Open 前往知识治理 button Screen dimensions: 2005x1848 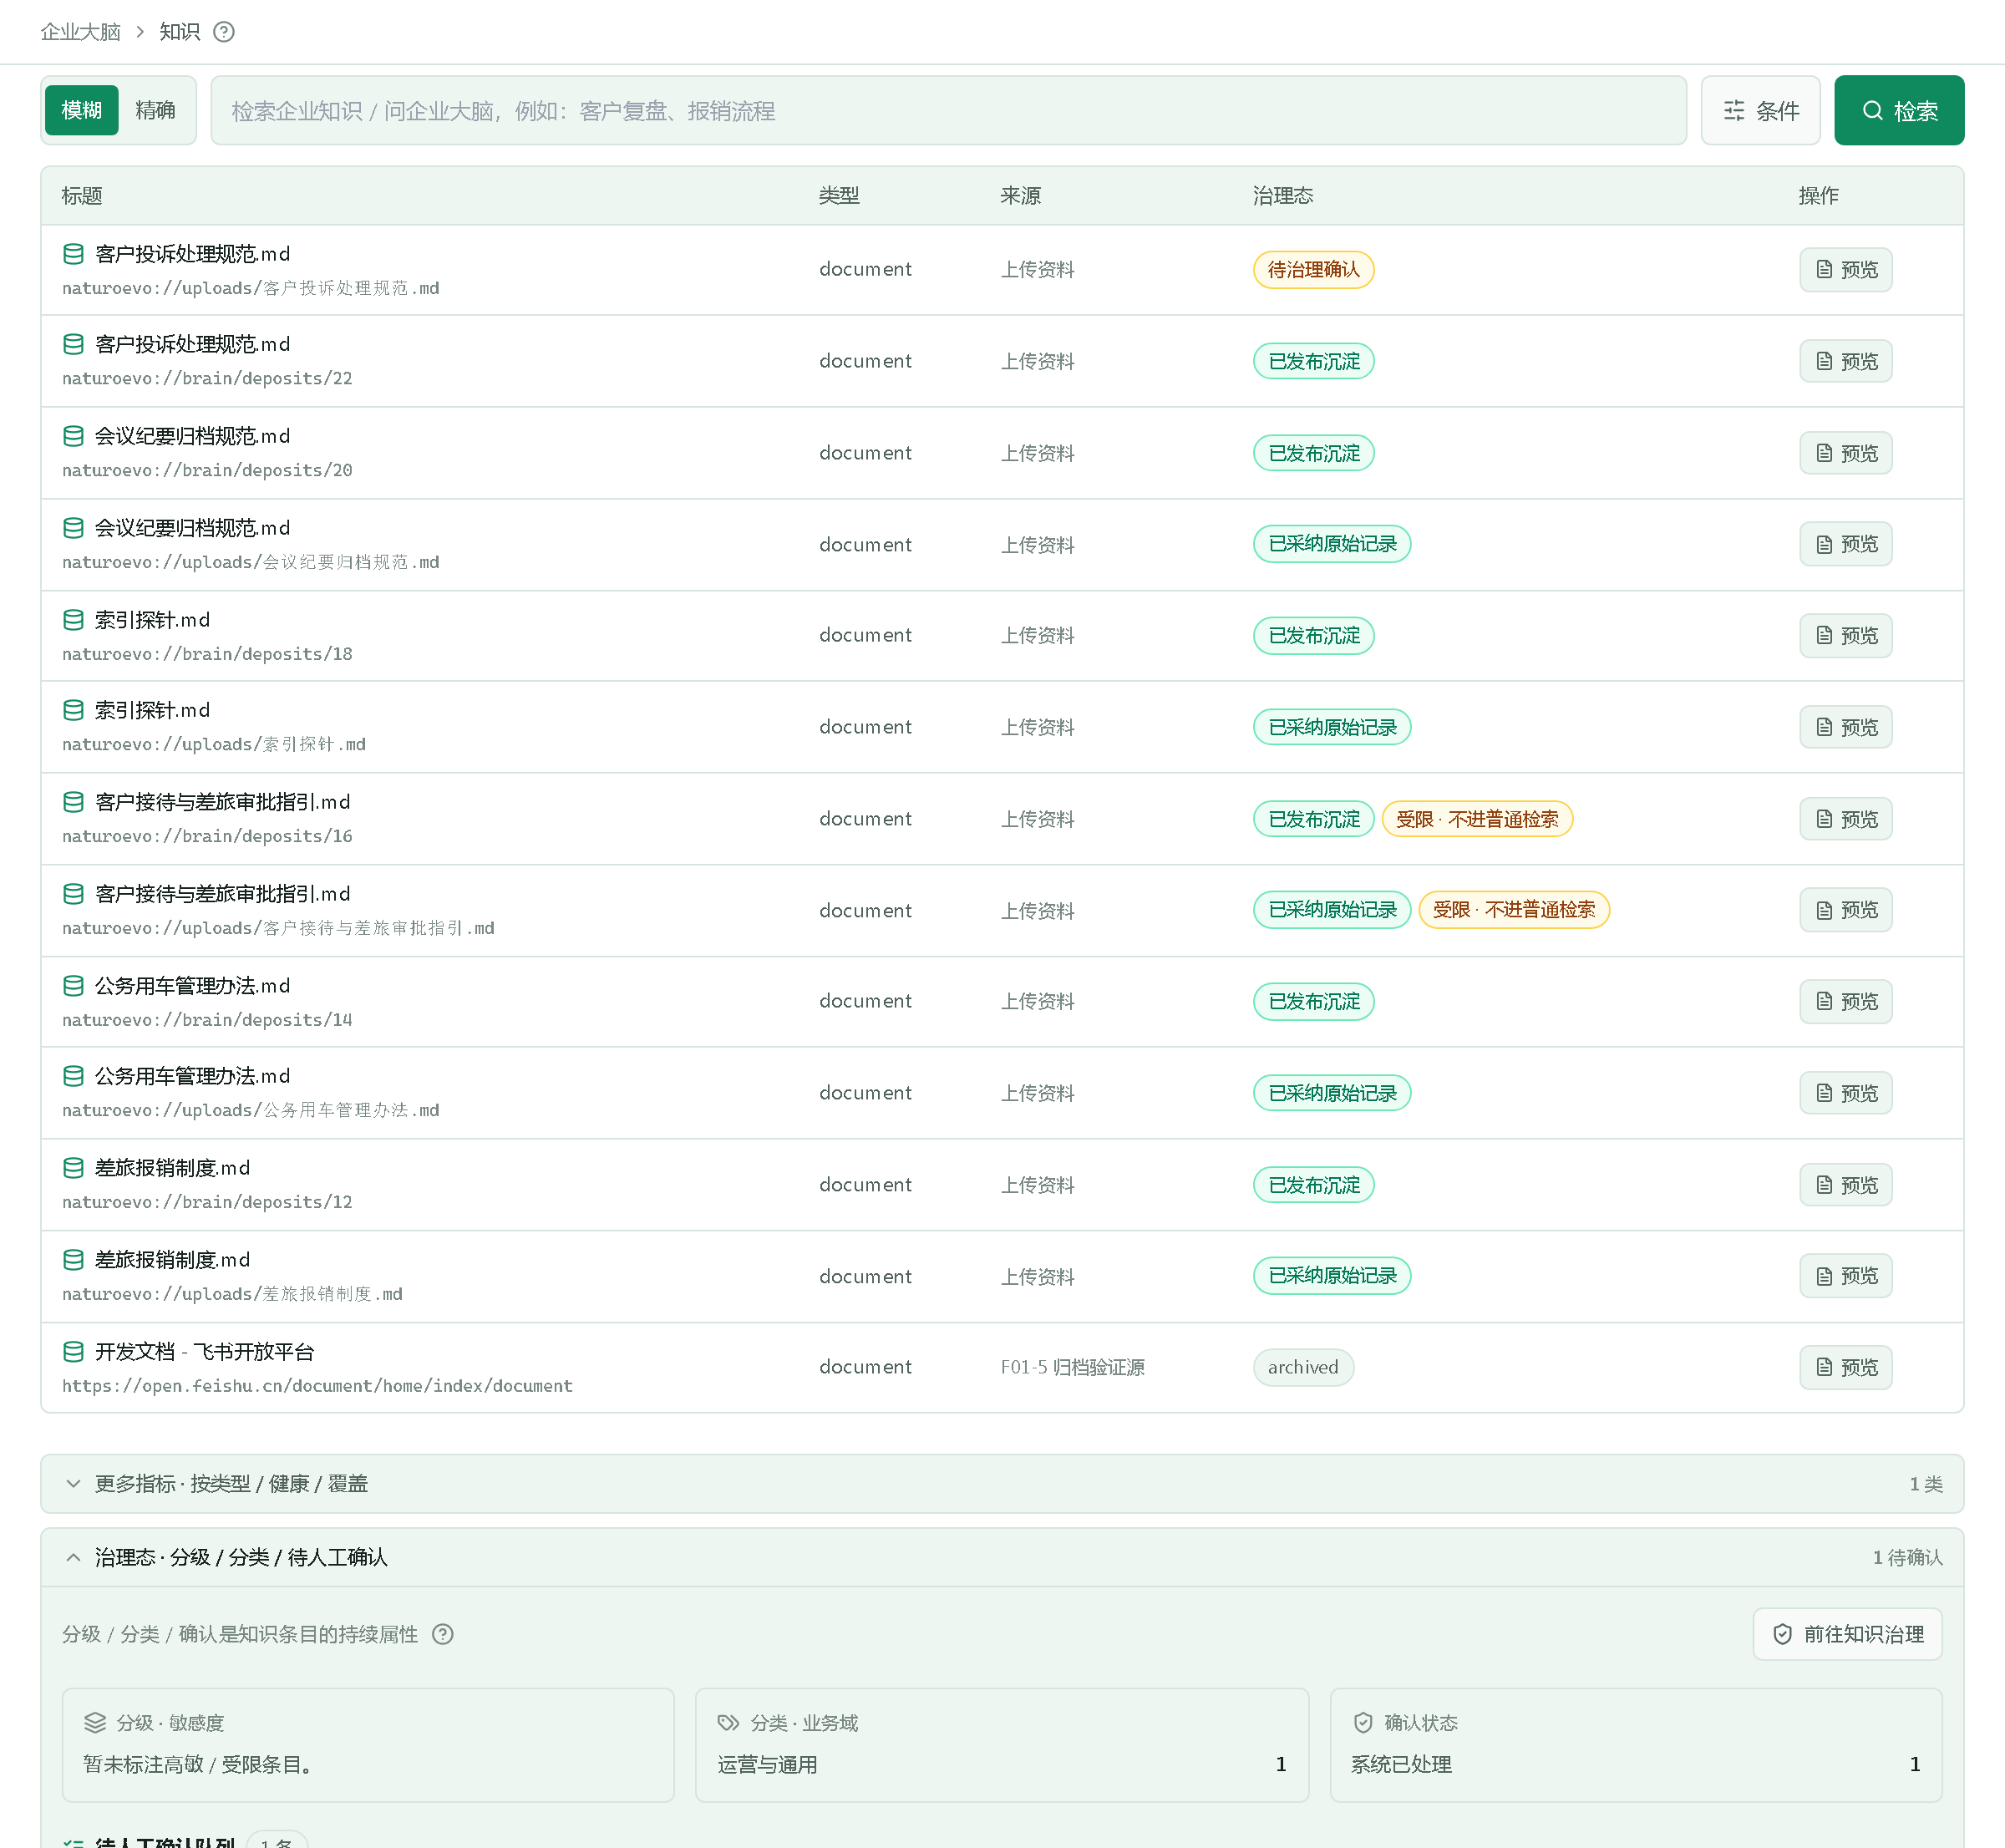[1848, 1634]
